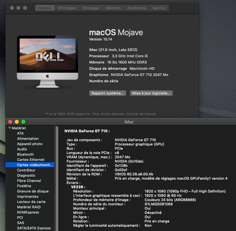Image resolution: width=236 pixels, height=231 pixels.
Task: Select Audio in the sidebar
Action: (x=22, y=149)
